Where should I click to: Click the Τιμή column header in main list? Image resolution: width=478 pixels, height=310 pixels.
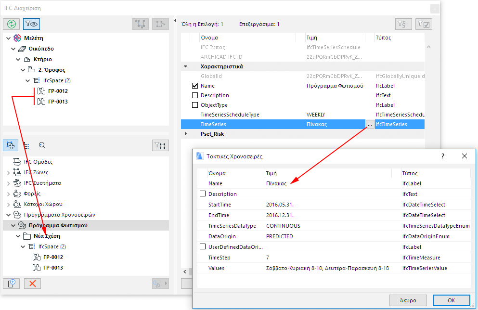(x=311, y=38)
